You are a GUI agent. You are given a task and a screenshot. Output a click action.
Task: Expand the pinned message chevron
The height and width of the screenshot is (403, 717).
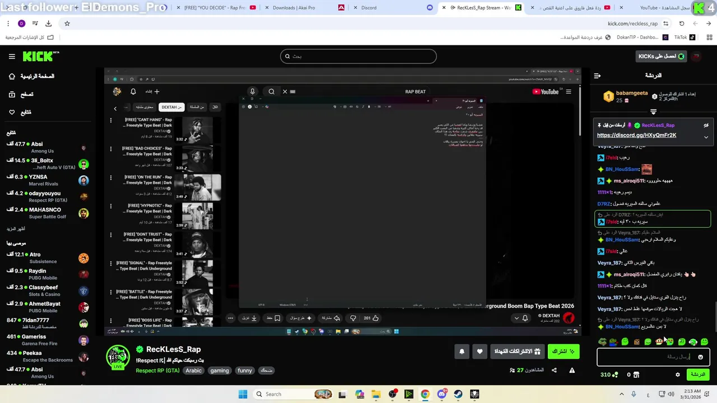(x=706, y=137)
